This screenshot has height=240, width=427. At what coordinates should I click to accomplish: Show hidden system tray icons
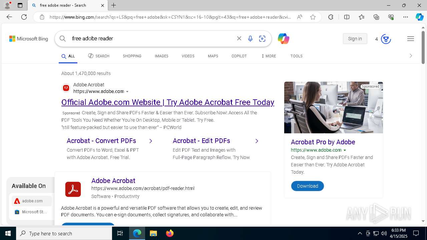click(360, 233)
